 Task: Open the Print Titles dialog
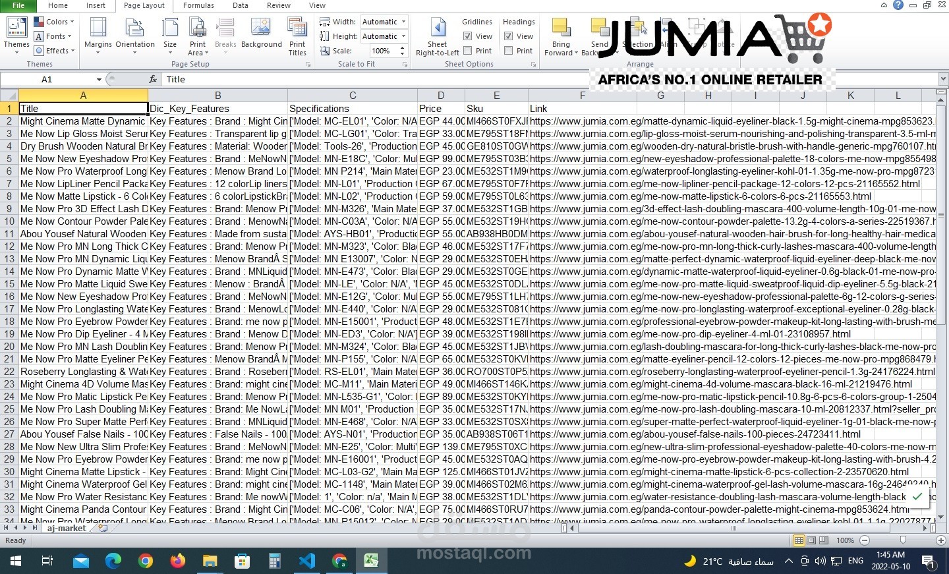[297, 36]
